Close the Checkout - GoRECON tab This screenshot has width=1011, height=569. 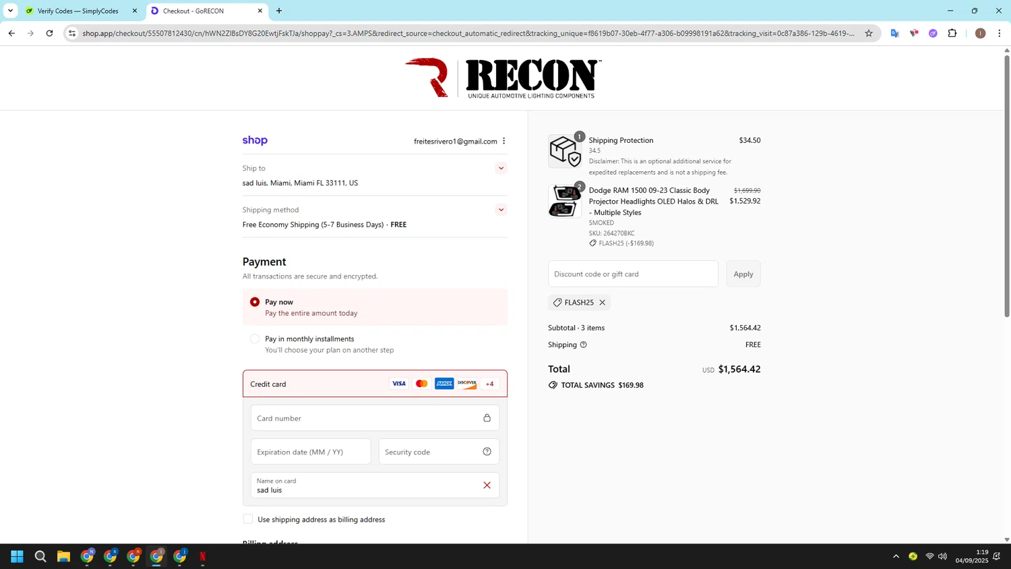(x=260, y=11)
